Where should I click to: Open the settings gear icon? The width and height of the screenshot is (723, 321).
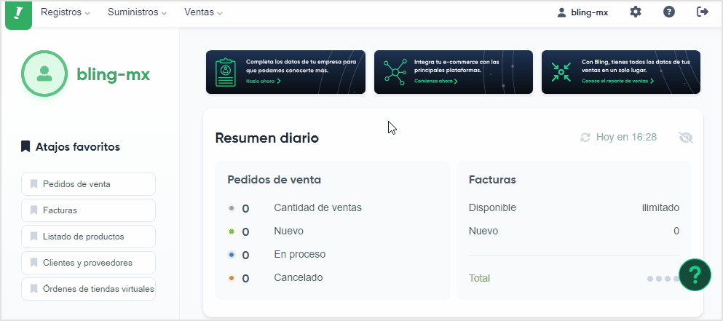coord(636,12)
